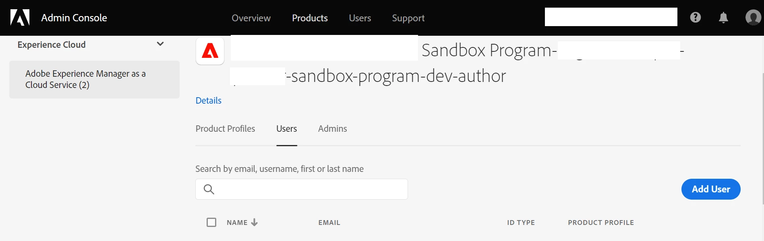The image size is (764, 241).
Task: Open the help question mark icon
Action: point(695,17)
